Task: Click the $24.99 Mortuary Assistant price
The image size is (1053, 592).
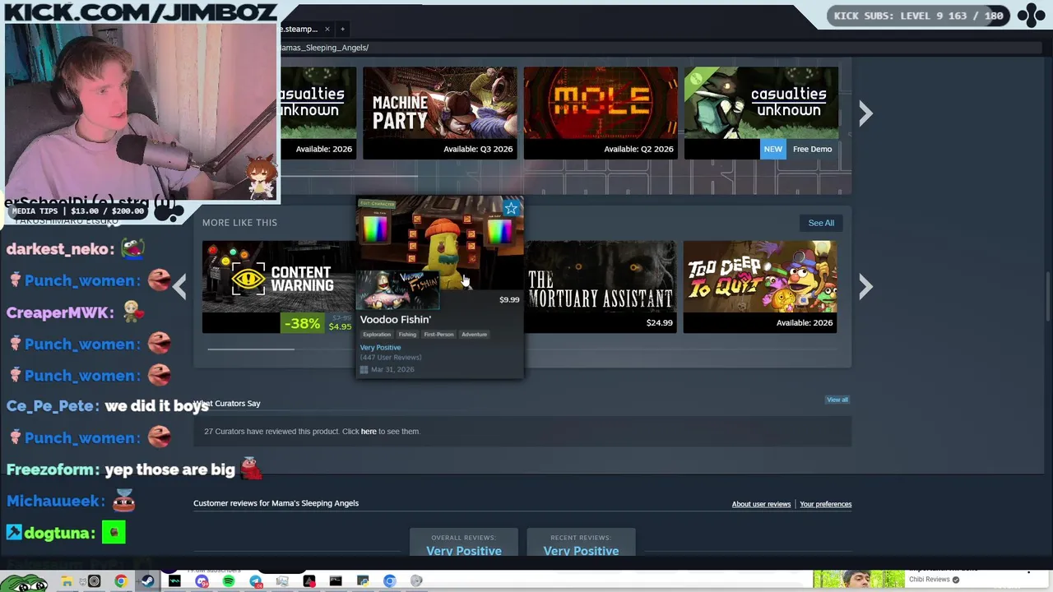Action: point(659,323)
